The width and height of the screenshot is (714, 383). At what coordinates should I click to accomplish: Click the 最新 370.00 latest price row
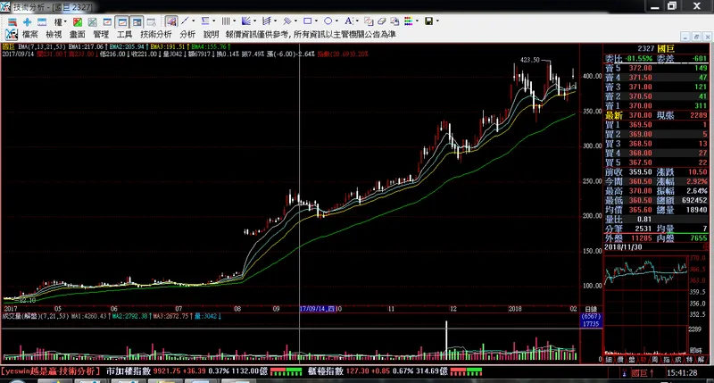pos(656,115)
